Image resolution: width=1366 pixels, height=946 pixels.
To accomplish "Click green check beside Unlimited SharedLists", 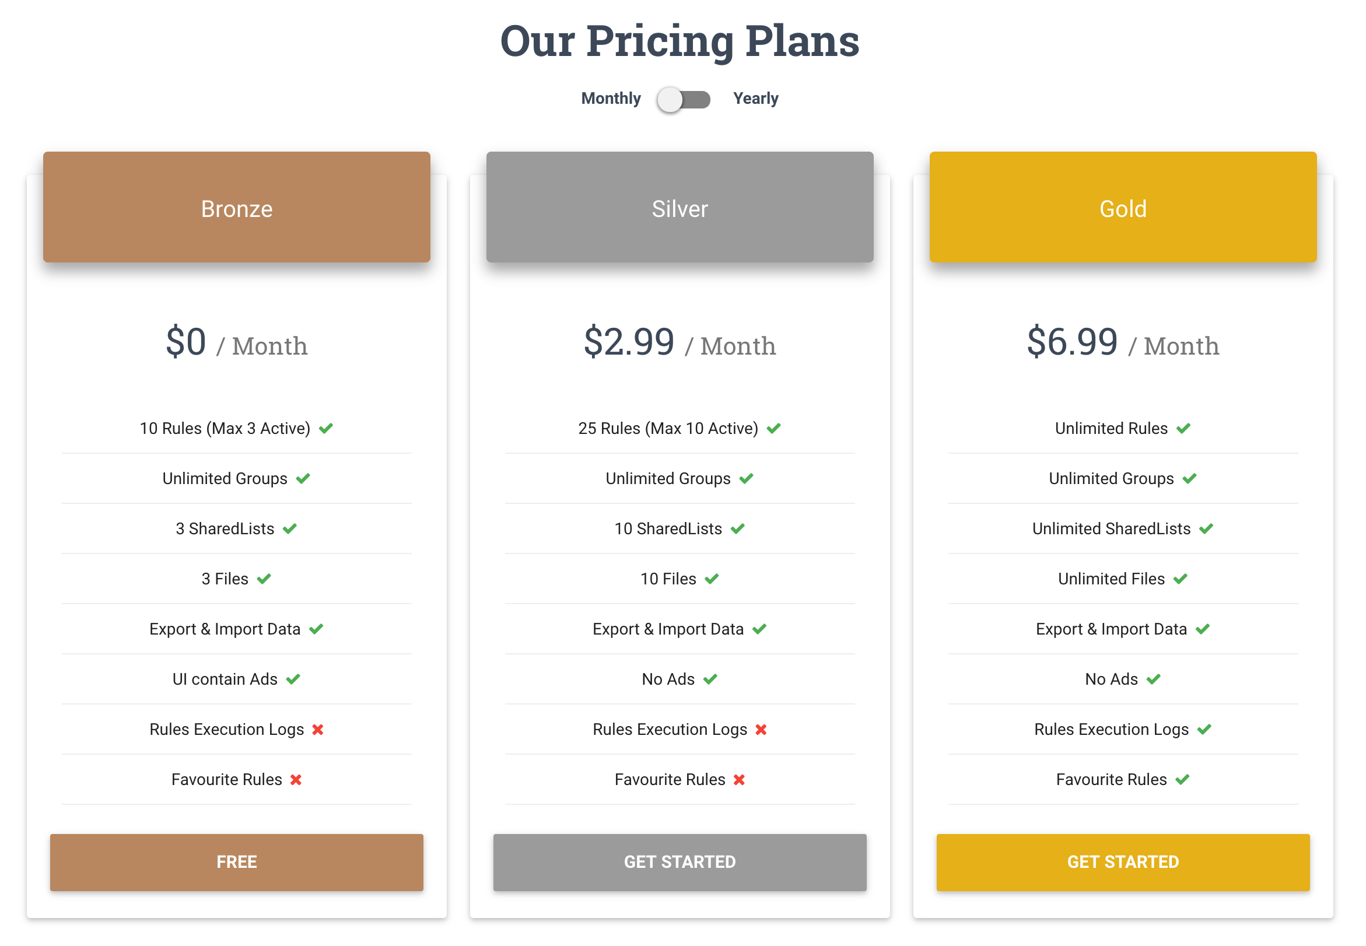I will [1206, 529].
